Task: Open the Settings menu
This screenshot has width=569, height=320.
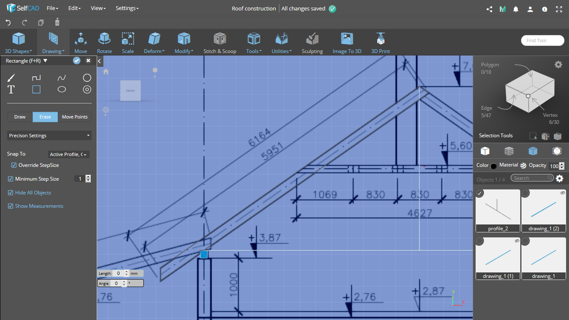Action: (127, 8)
